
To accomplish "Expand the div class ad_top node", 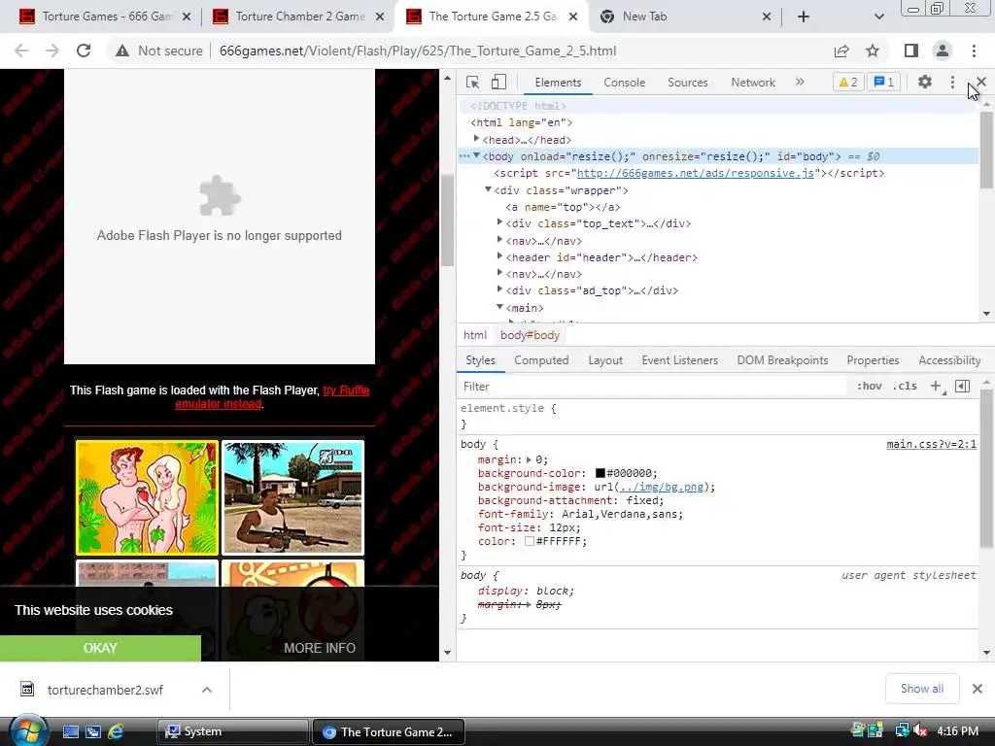I will tap(499, 289).
